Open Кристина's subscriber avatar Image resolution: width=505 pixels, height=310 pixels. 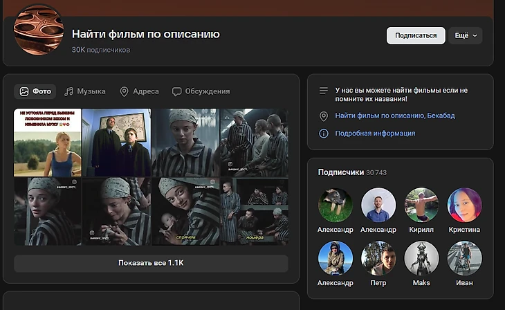pyautogui.click(x=464, y=205)
